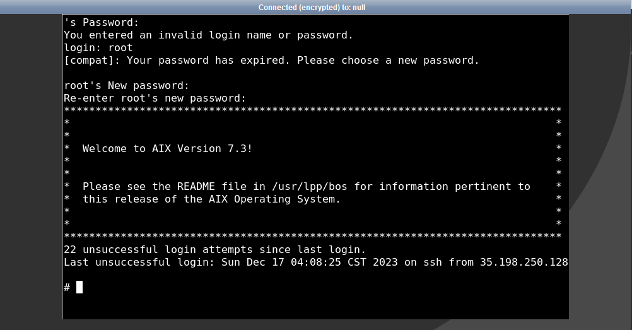632x330 pixels.
Task: Click the "#" root prompt symbol
Action: click(67, 287)
